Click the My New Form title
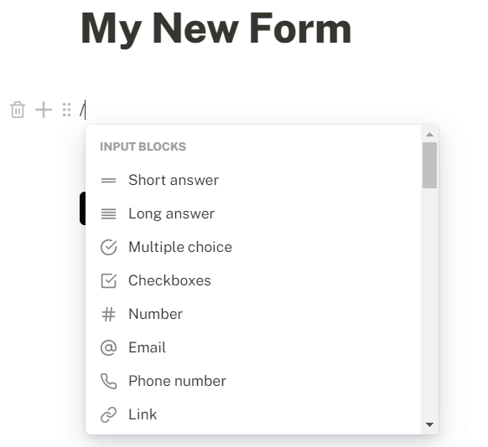This screenshot has height=447, width=488. click(216, 28)
